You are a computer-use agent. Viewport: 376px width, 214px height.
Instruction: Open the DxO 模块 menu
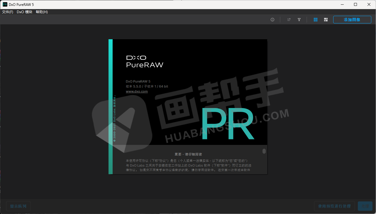pyautogui.click(x=24, y=12)
